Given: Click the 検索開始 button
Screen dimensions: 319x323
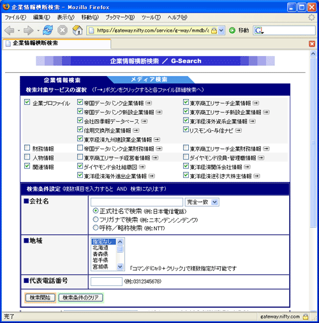Looking at the screenshot, I should point(40,297).
